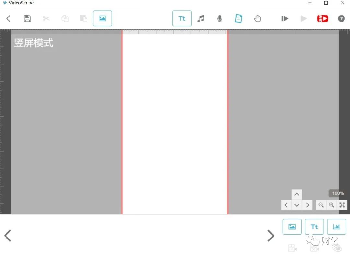Pan the canvas down with chevron
The width and height of the screenshot is (350, 256).
point(297,205)
